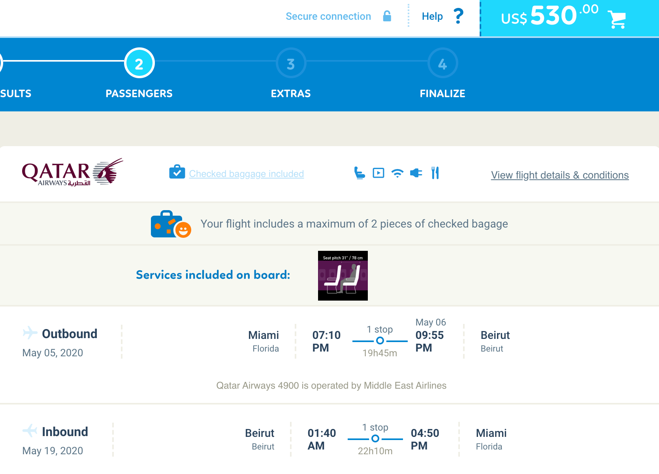Click the meal fork and knife icon

coord(435,173)
